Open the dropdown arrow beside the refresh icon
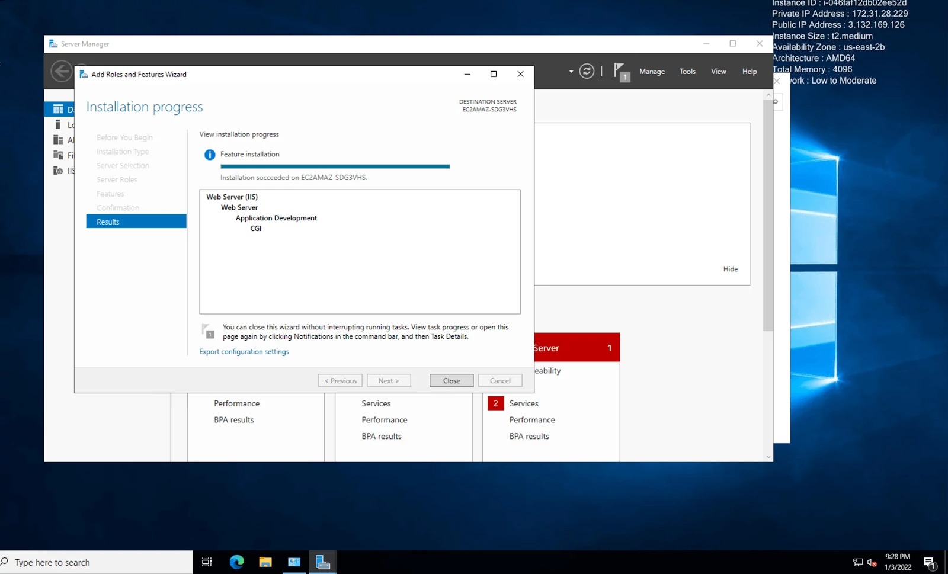Image resolution: width=948 pixels, height=574 pixels. [x=571, y=72]
